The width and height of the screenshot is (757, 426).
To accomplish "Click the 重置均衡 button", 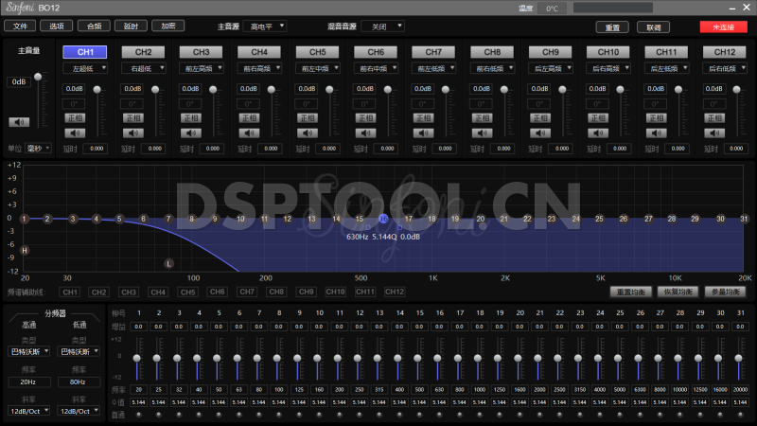I will pyautogui.click(x=629, y=293).
